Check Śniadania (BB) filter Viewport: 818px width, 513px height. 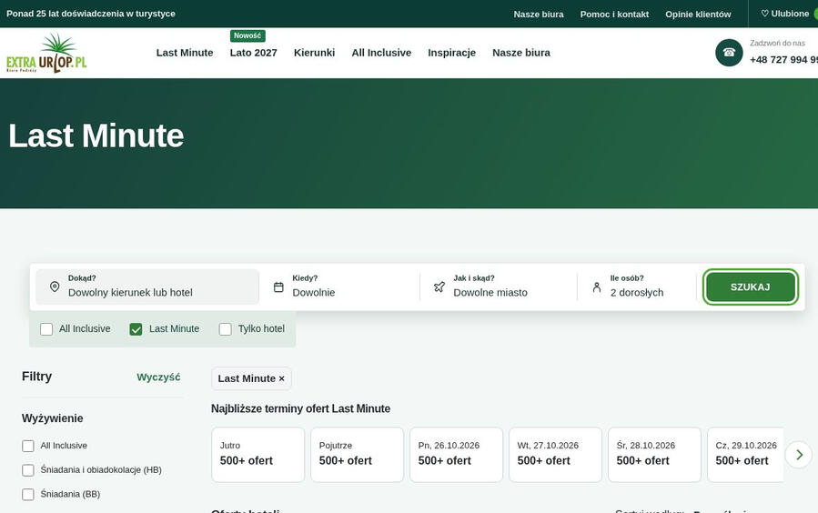tap(28, 494)
